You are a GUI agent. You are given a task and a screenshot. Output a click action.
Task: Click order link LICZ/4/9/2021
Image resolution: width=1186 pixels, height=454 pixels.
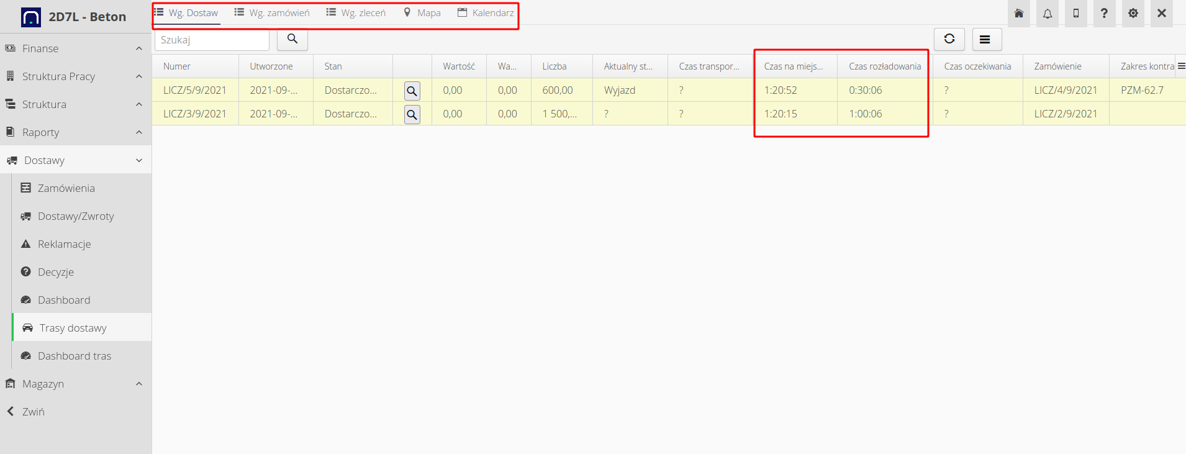pos(1066,90)
